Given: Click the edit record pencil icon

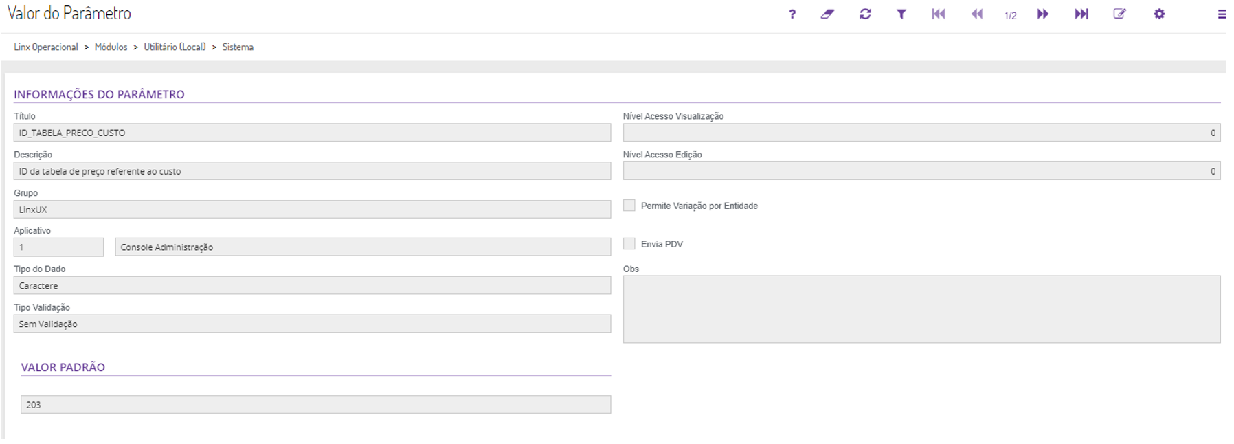Looking at the screenshot, I should 1120,14.
